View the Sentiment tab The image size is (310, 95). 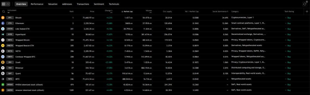point(99,4)
